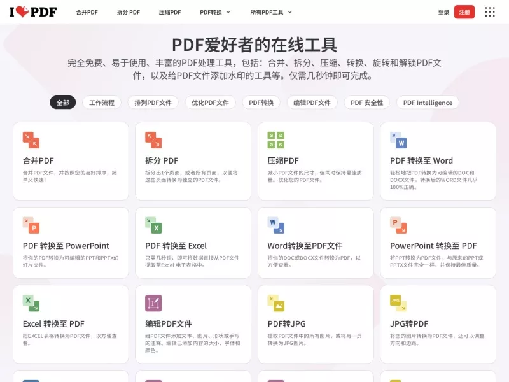Screen dimensions: 509x382
Task: Expand the PDF转换 dropdown menu
Action: pyautogui.click(x=215, y=12)
